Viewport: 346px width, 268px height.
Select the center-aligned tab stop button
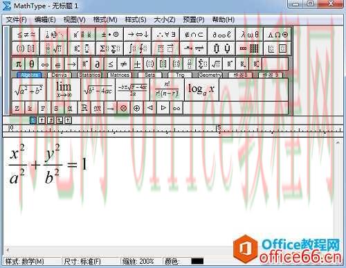42,120
